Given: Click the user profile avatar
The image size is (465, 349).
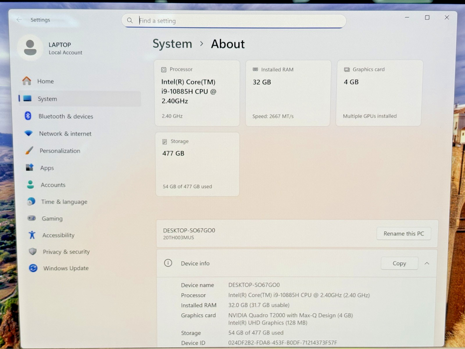Looking at the screenshot, I should click(x=30, y=48).
